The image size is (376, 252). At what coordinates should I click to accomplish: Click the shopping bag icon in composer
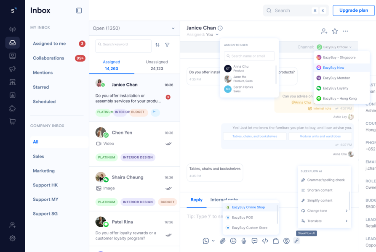click(x=276, y=241)
